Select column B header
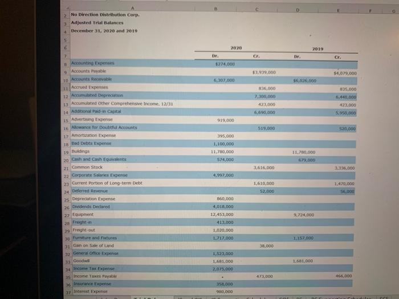Image resolution: width=399 pixels, height=299 pixels. (x=215, y=9)
